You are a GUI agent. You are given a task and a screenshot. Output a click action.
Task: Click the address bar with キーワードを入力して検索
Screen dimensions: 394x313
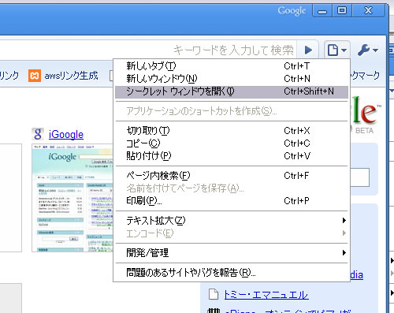148,50
